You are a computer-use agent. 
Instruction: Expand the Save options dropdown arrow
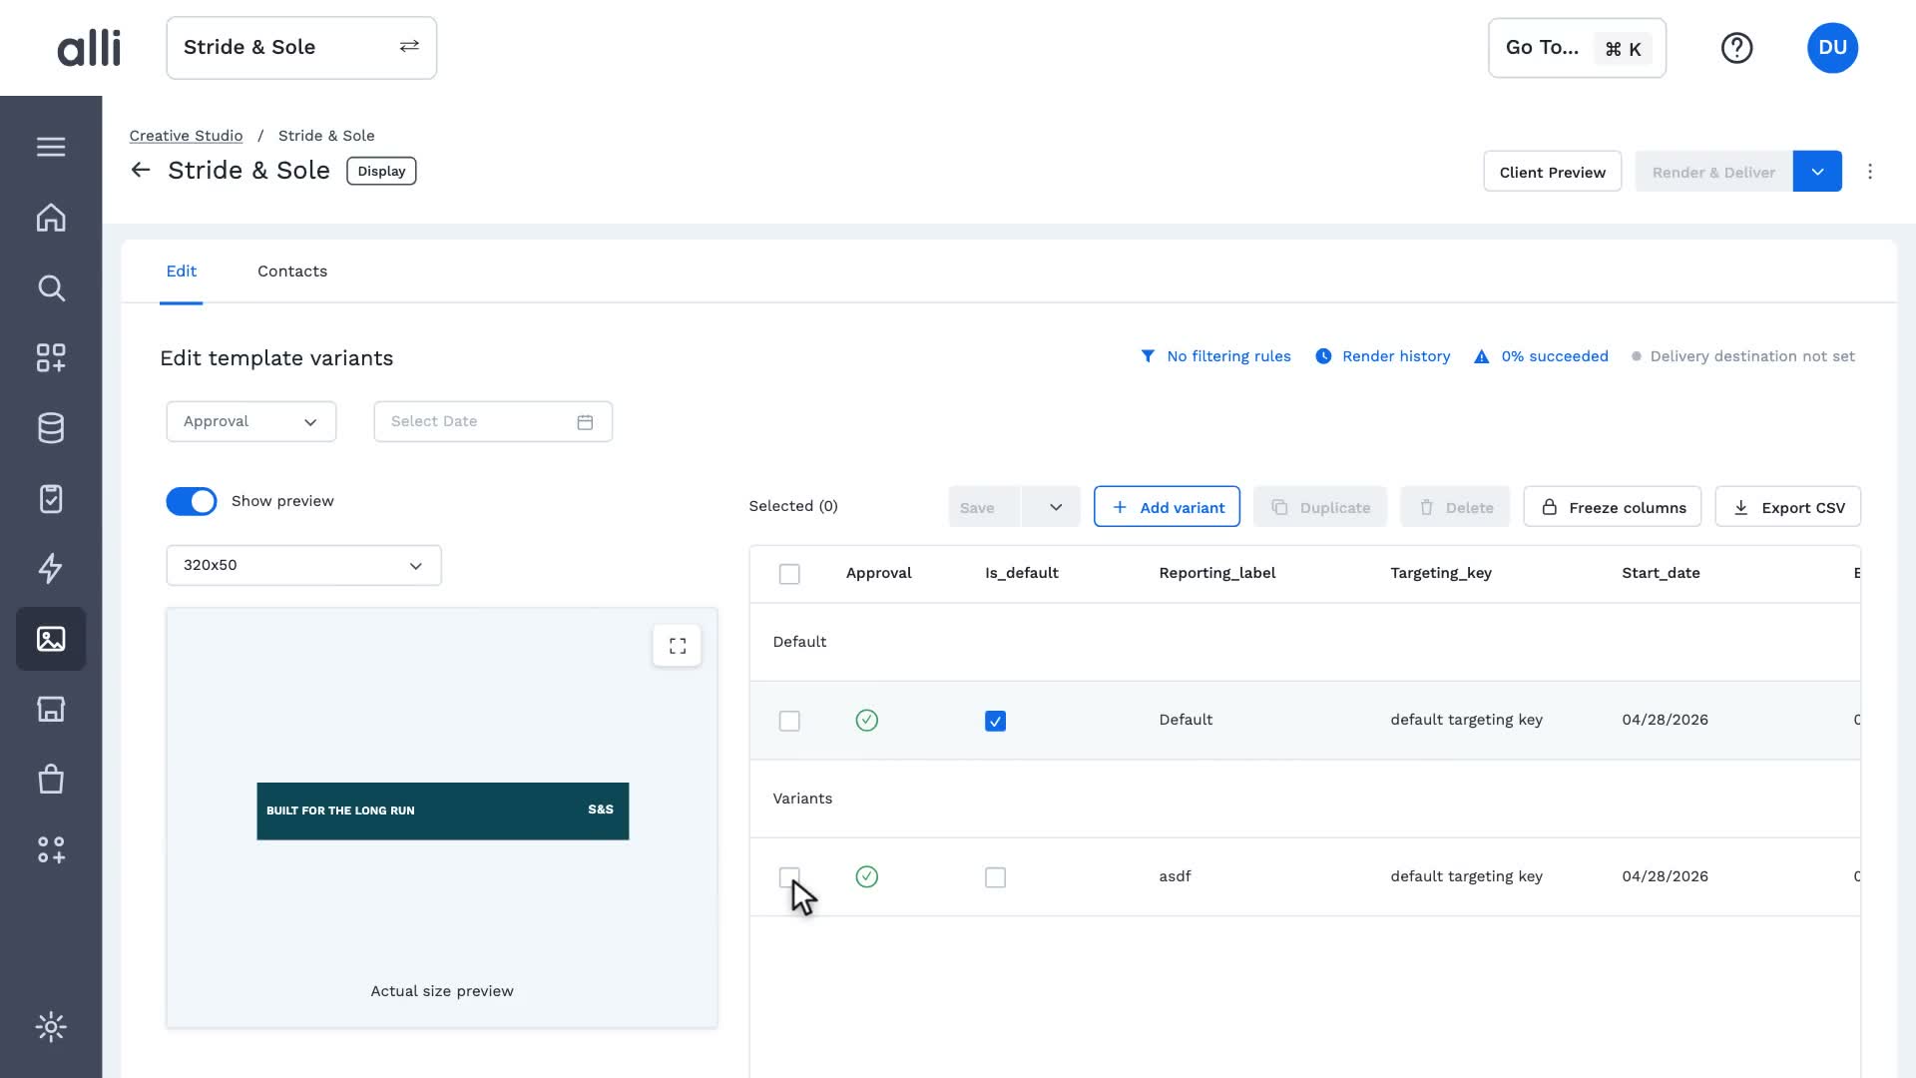pyautogui.click(x=1055, y=507)
